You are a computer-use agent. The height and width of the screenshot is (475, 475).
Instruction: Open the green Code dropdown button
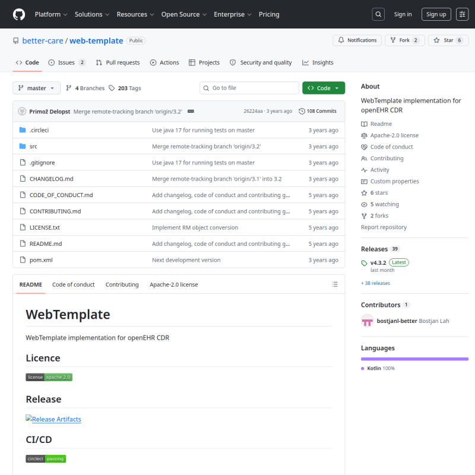[324, 88]
